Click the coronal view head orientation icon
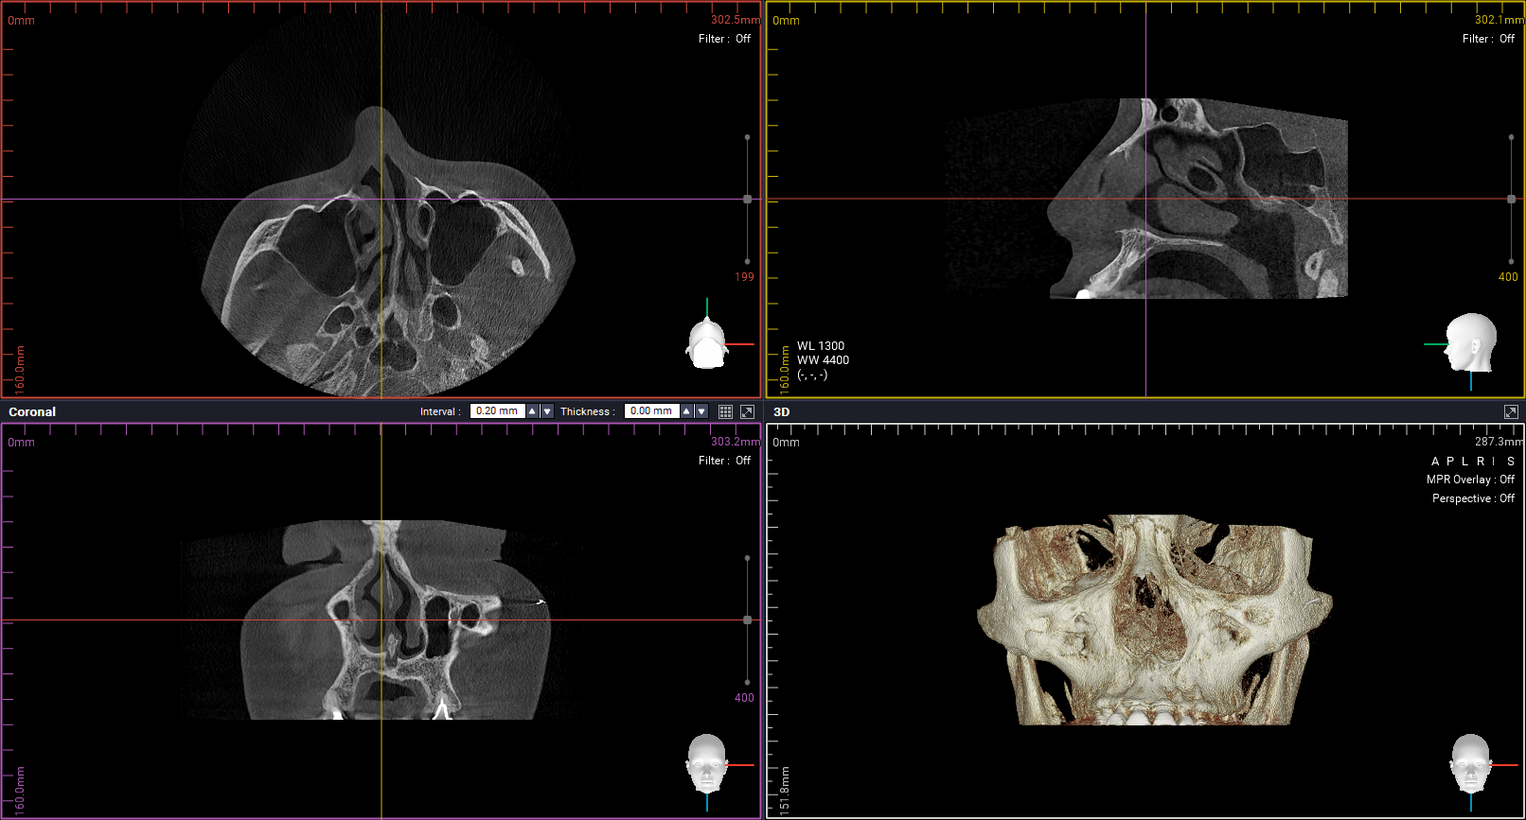This screenshot has width=1526, height=820. point(707,764)
